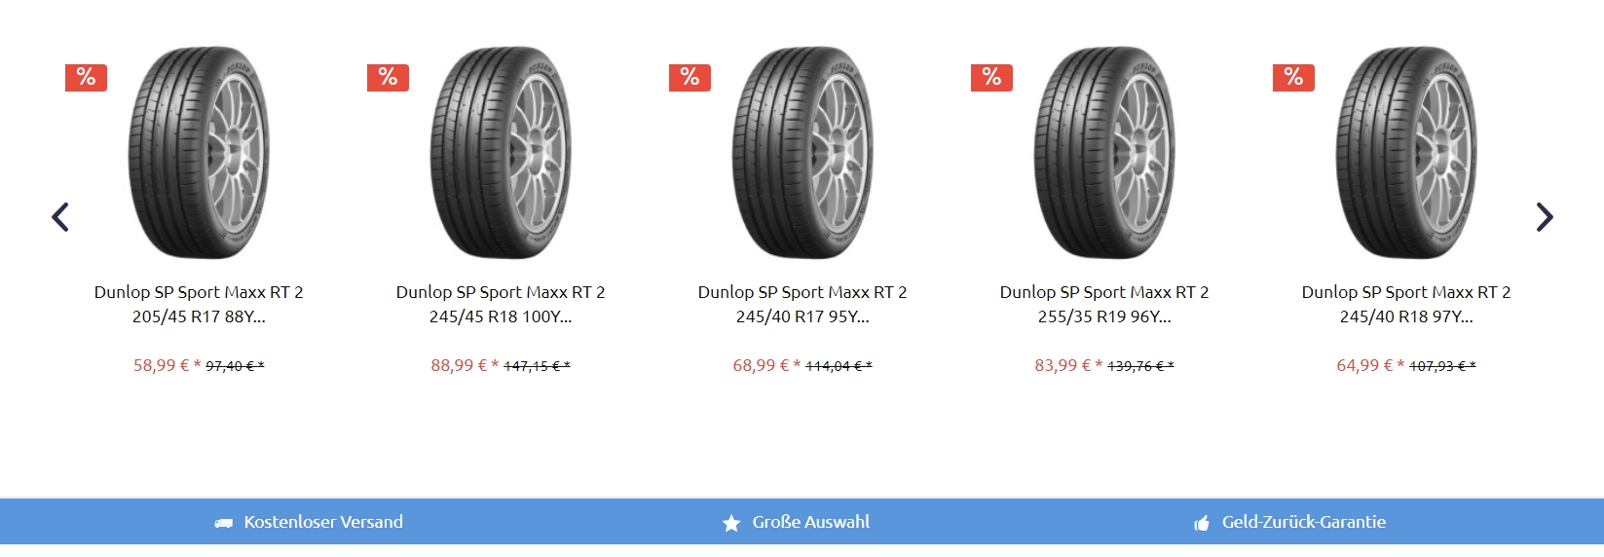This screenshot has height=557, width=1604.
Task: Click the percent badge on 255/35 R19 tire
Action: 991,77
